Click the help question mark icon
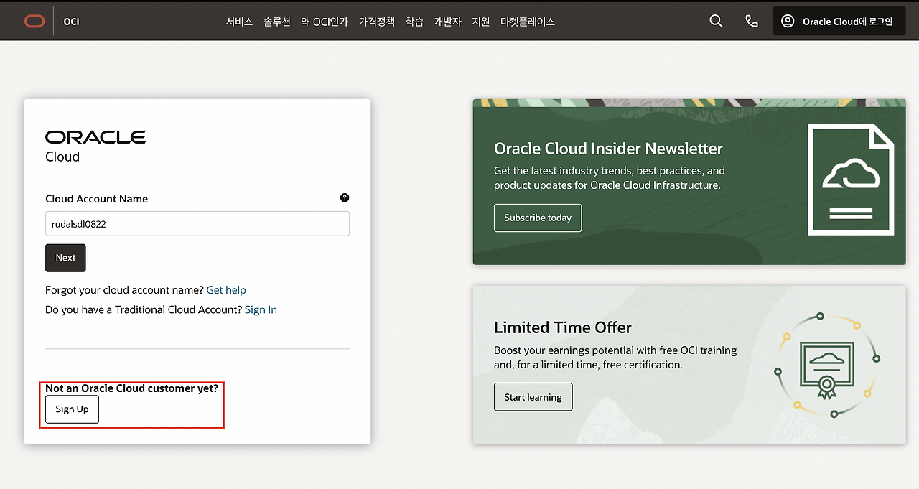The height and width of the screenshot is (489, 919). (x=345, y=197)
